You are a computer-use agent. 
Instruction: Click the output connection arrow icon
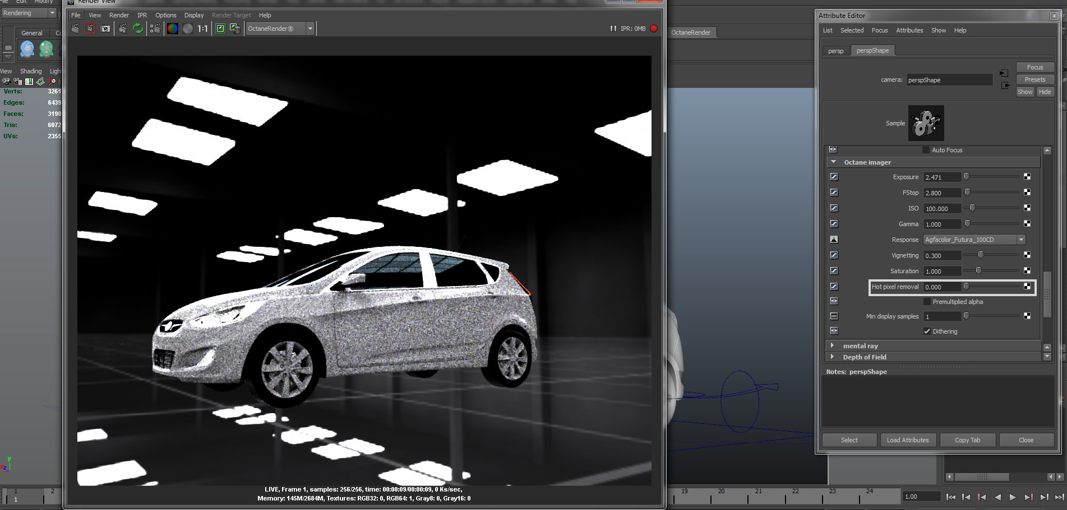(1004, 86)
